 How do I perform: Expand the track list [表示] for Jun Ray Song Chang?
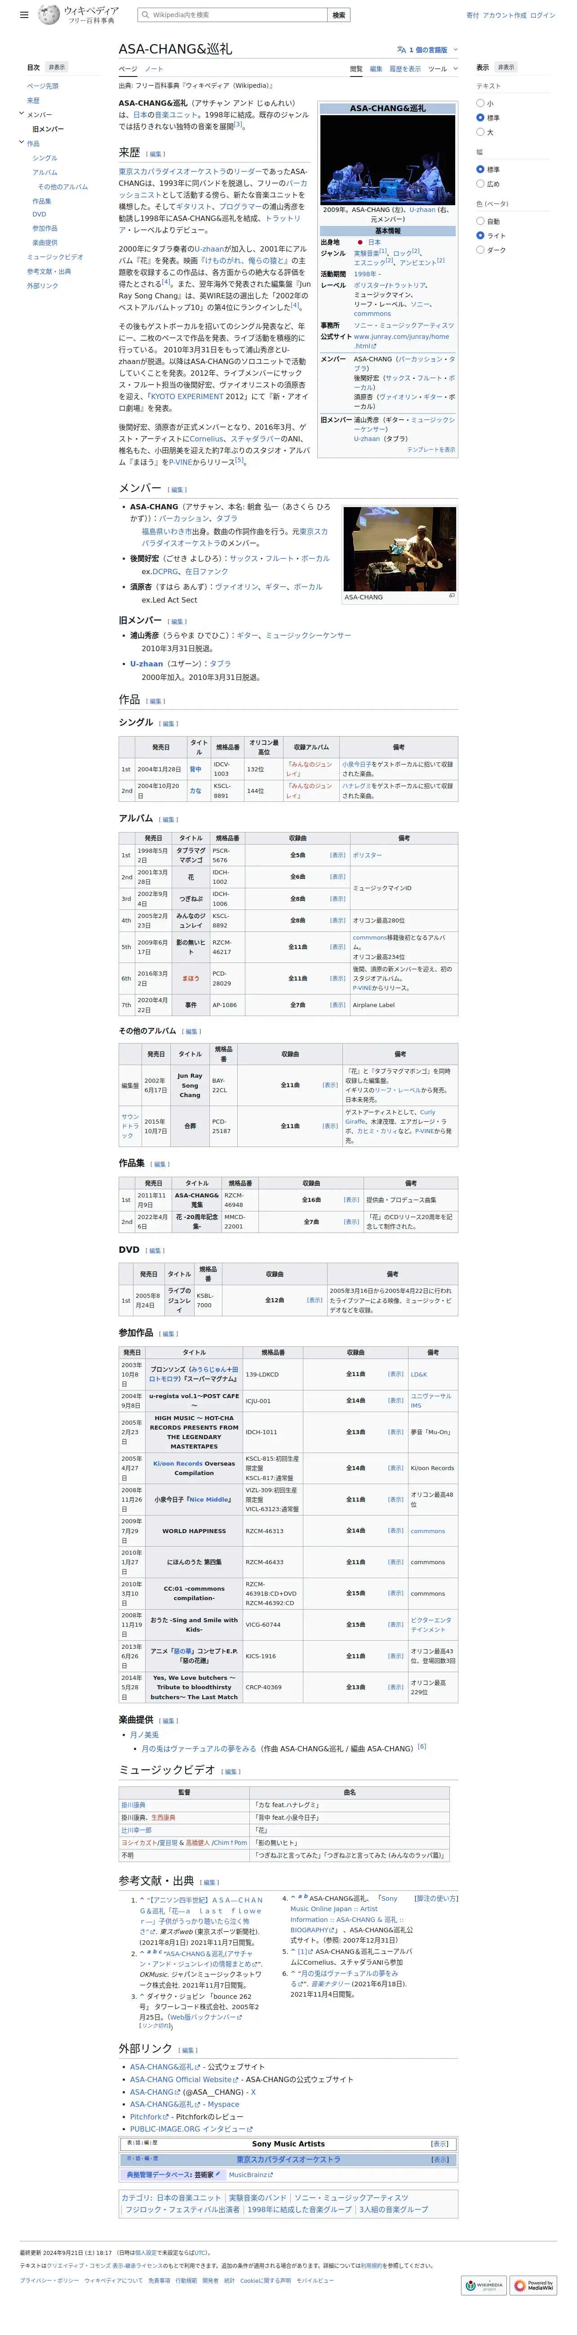point(331,1084)
